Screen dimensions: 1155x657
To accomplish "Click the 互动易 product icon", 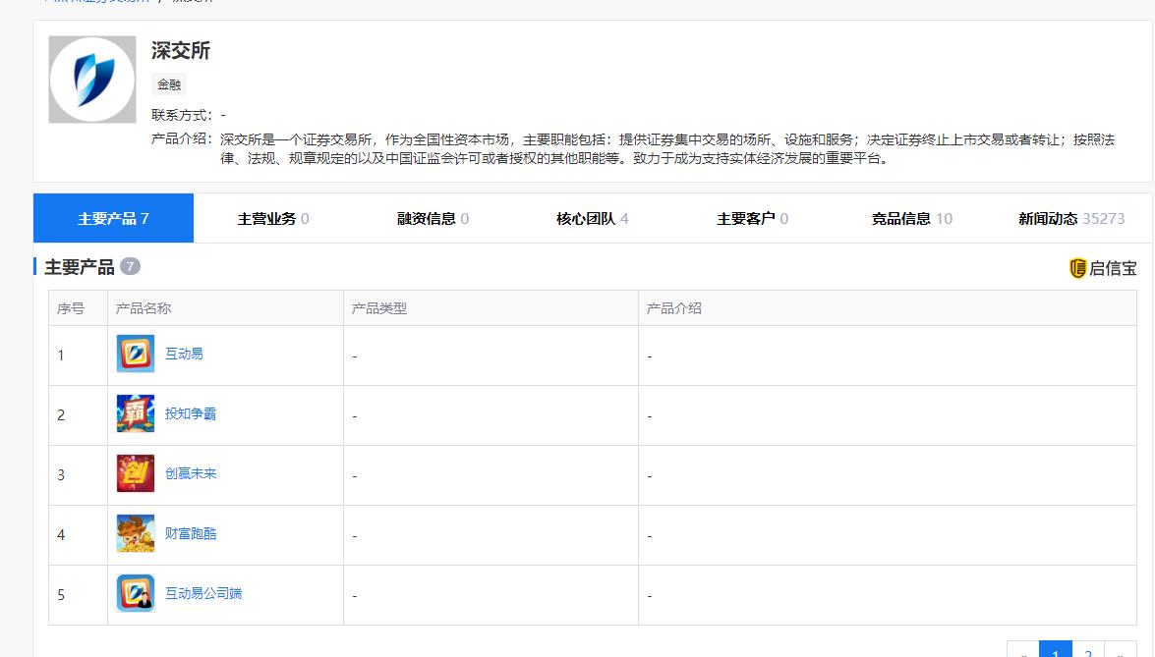I will (x=136, y=354).
